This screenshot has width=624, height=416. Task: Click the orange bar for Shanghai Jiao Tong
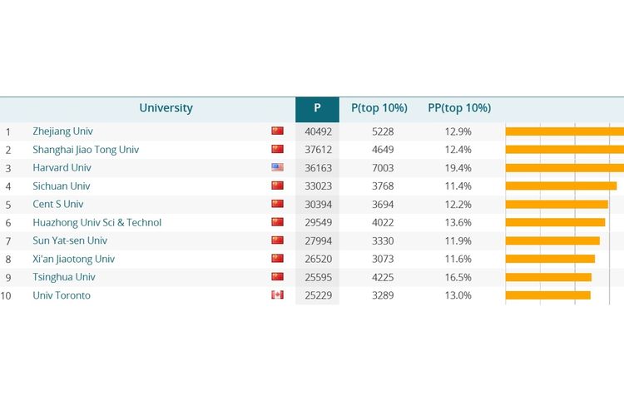click(565, 150)
